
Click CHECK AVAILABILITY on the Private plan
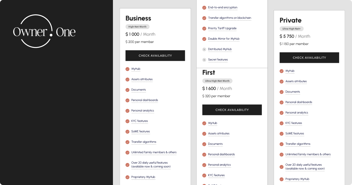[x=309, y=58]
